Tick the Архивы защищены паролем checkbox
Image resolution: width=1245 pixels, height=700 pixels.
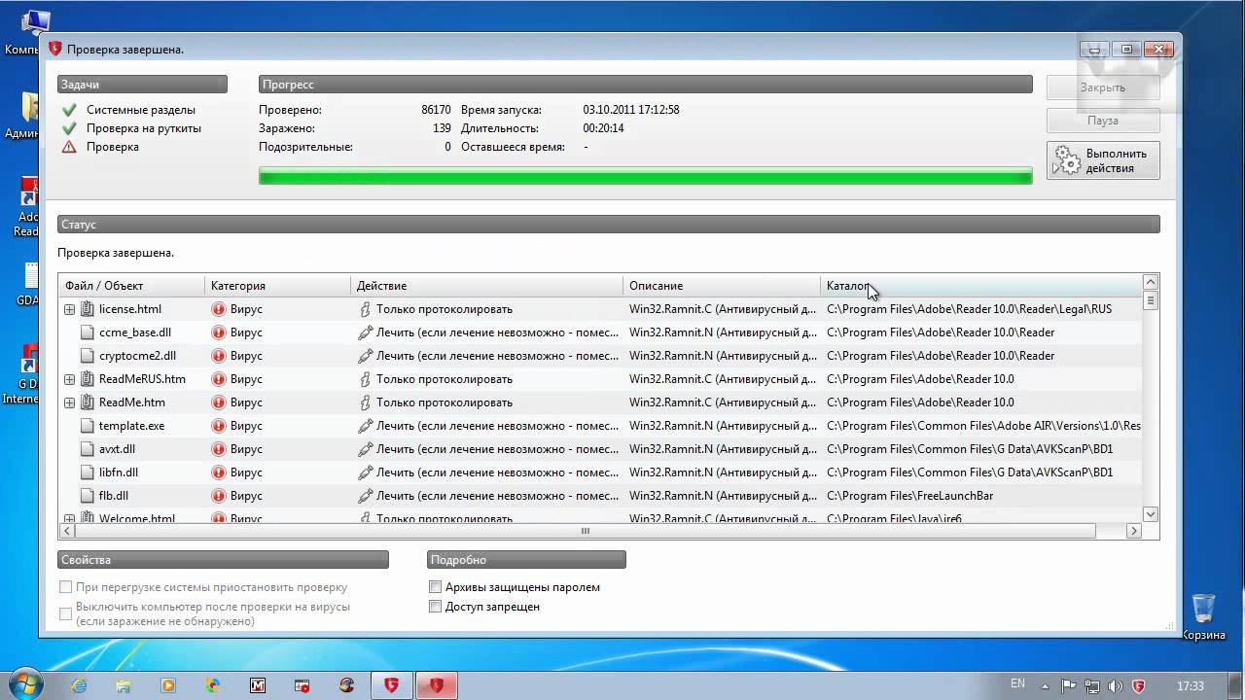(x=436, y=587)
